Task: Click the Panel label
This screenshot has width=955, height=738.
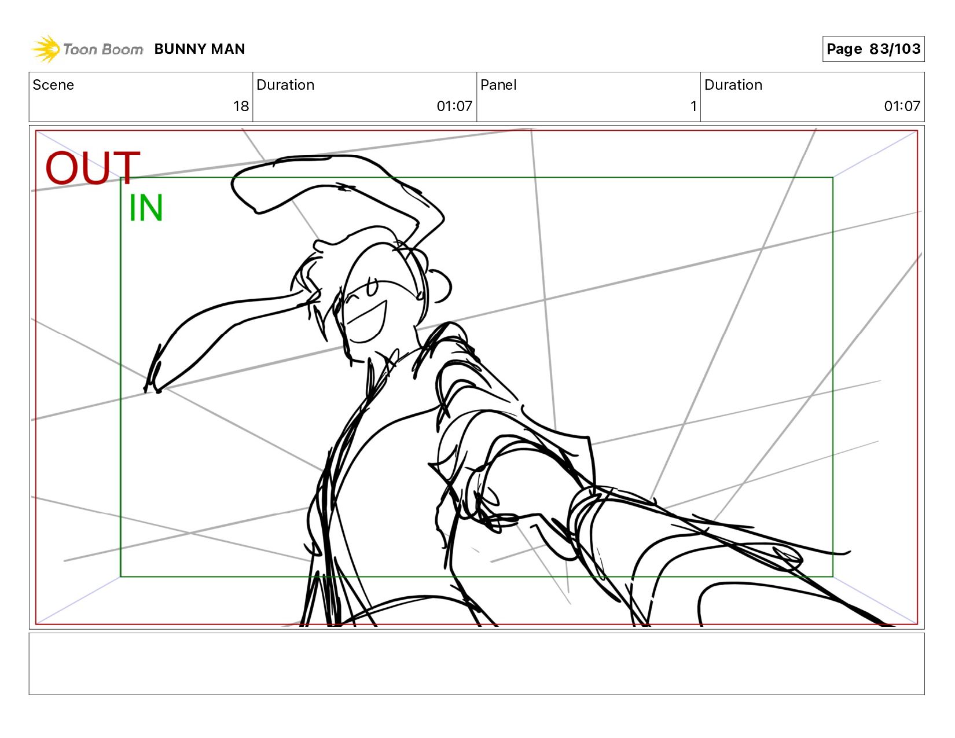Action: click(x=498, y=85)
